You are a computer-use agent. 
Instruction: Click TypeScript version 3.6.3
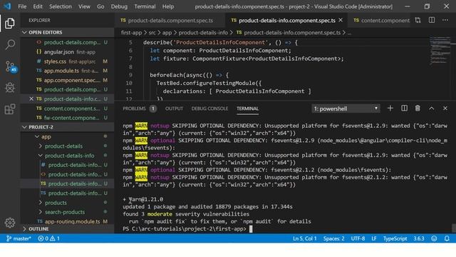[419, 238]
